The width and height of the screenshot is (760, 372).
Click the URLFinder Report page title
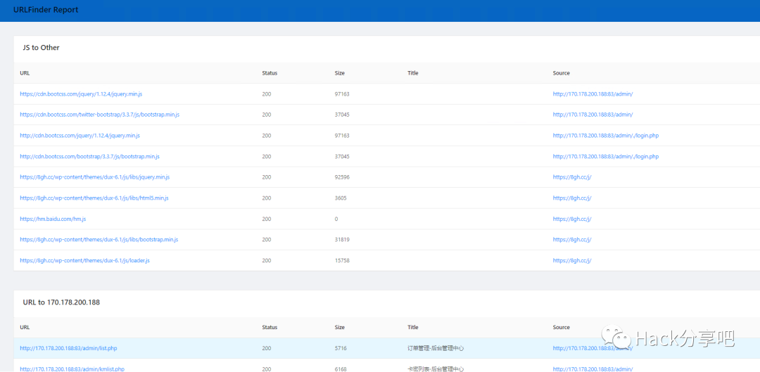pos(46,10)
